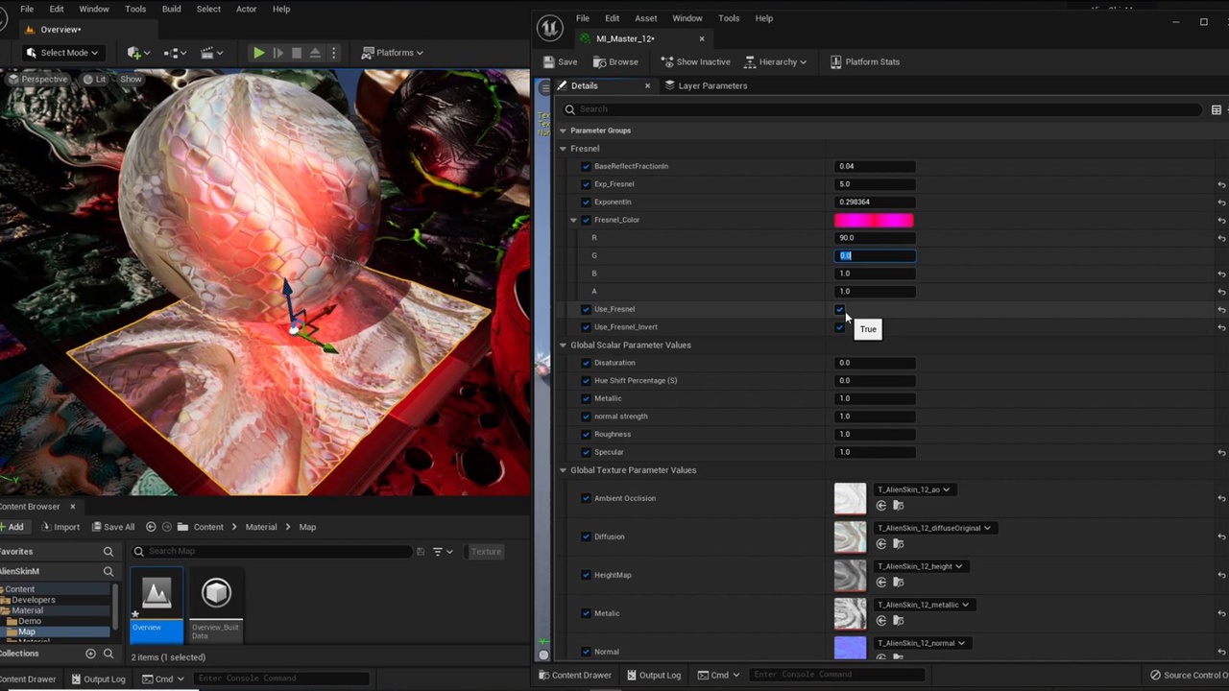Viewport: 1229px width, 691px height.
Task: Go back with Content Browser history arrow
Action: click(x=151, y=527)
